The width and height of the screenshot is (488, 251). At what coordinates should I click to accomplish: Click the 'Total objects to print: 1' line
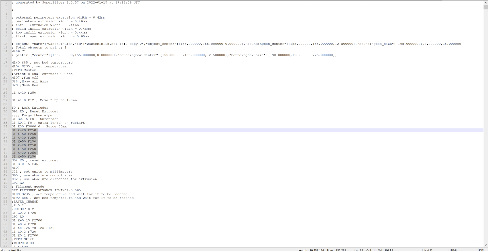pos(39,47)
